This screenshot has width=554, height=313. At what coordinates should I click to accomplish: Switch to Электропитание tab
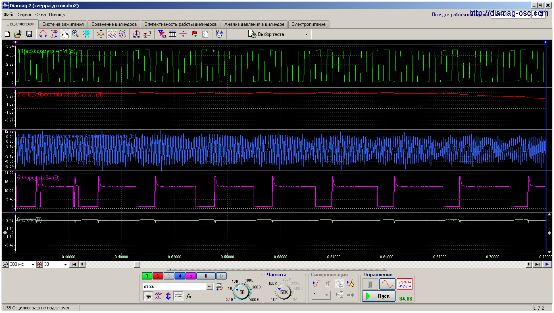tap(308, 24)
